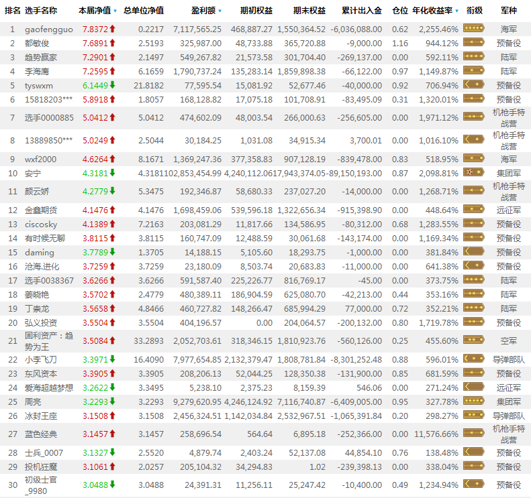The width and height of the screenshot is (531, 498).
Task: Click the rank badge icon in gaofengguo's row
Action: (474, 28)
